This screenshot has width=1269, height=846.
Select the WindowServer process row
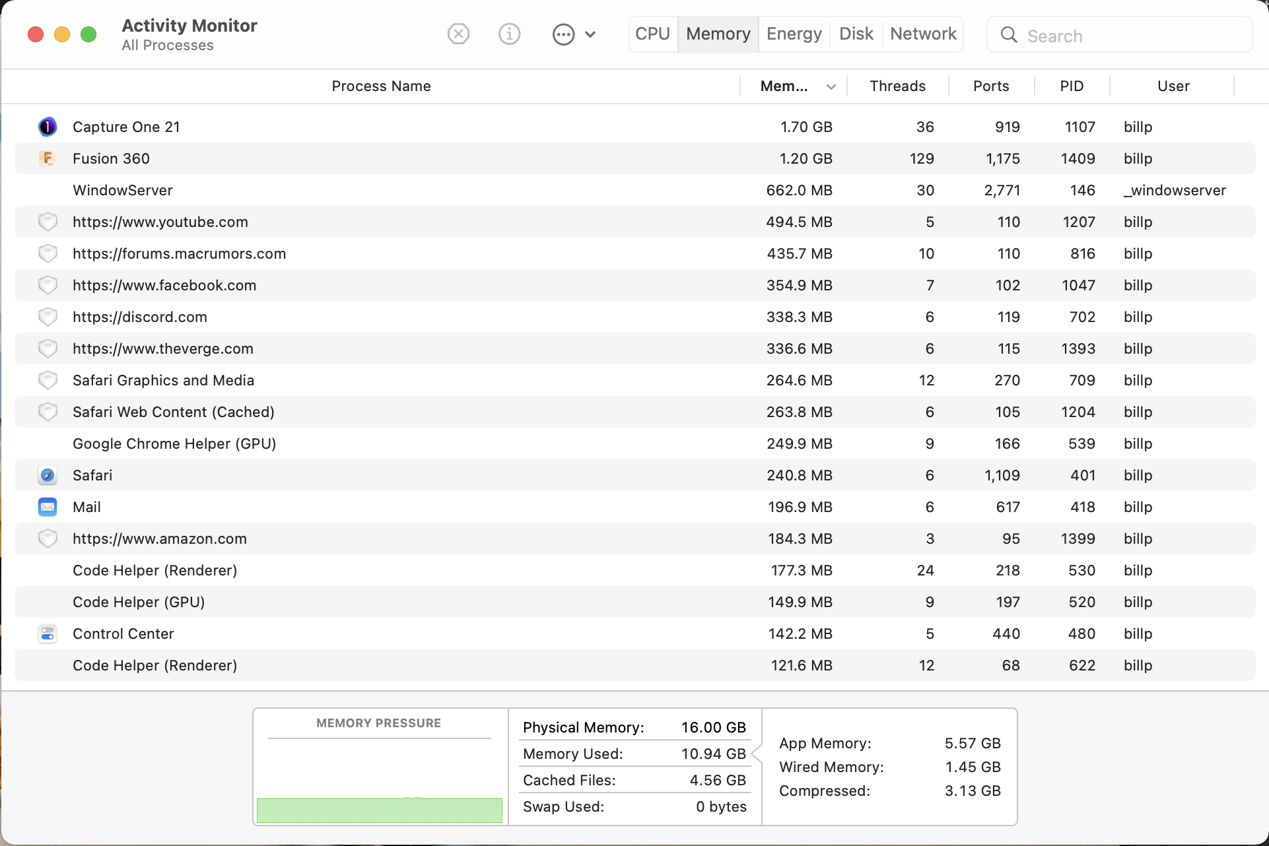coord(634,190)
